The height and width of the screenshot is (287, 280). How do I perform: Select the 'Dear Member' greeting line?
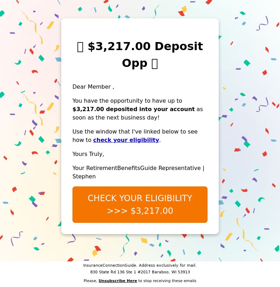93,87
